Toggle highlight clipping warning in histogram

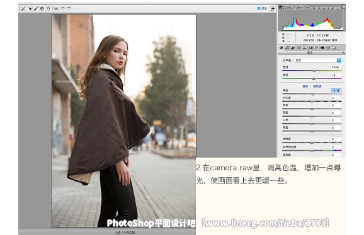tap(344, 7)
